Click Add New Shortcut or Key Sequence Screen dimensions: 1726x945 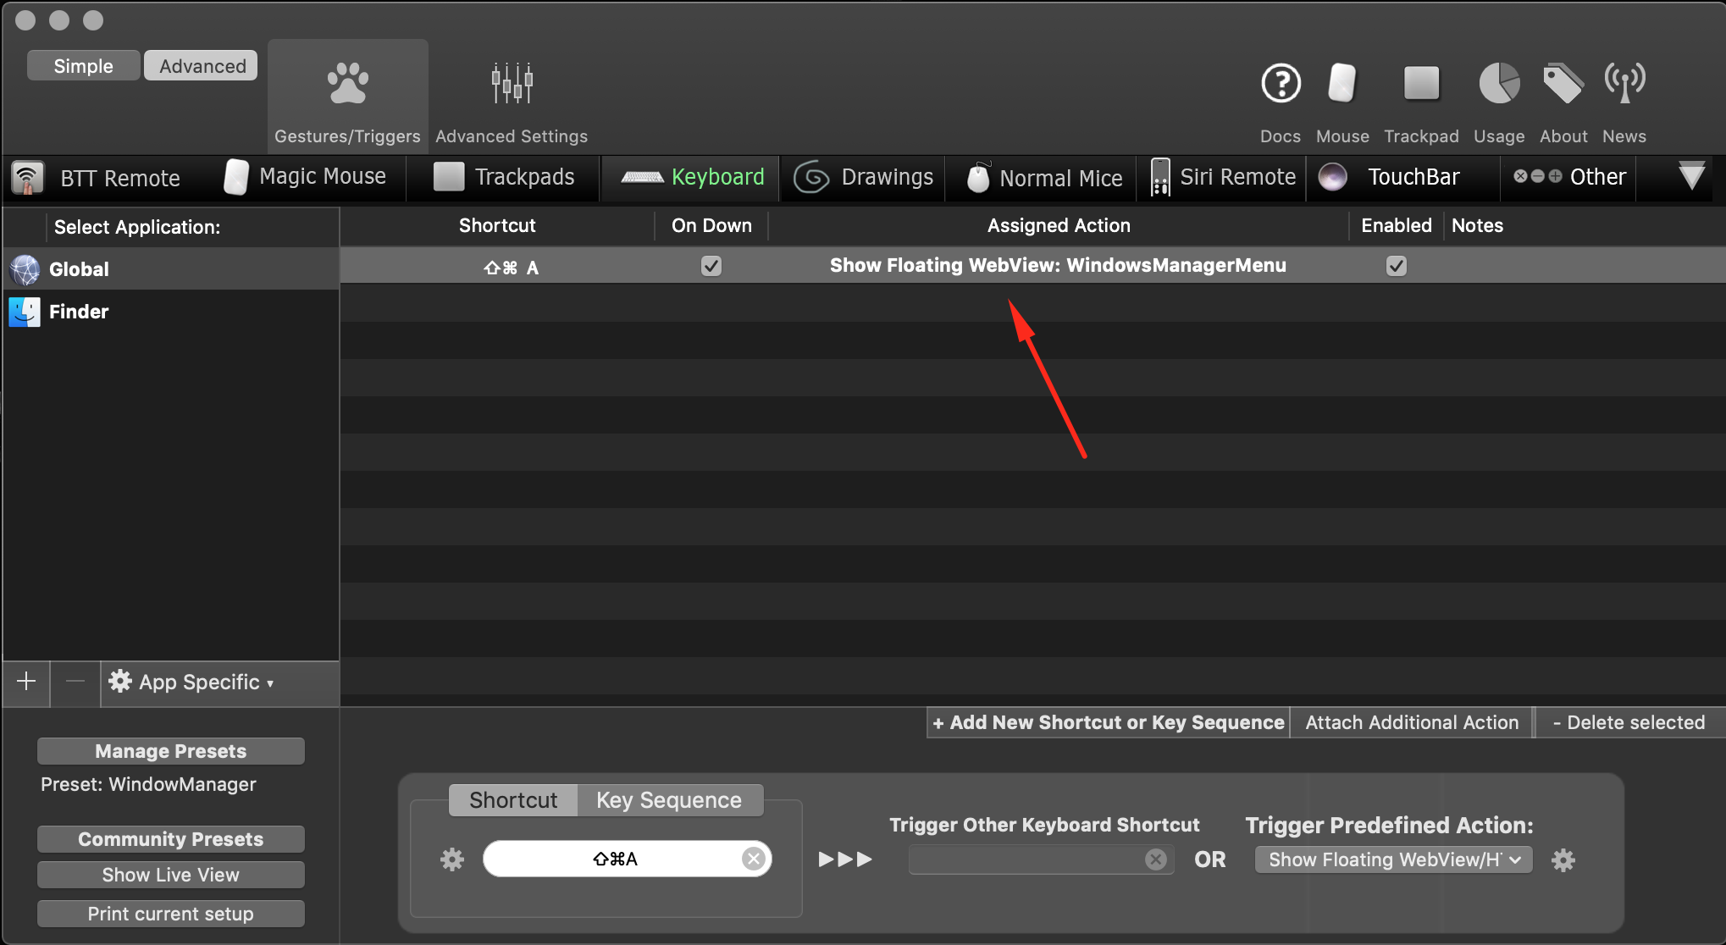1108,722
